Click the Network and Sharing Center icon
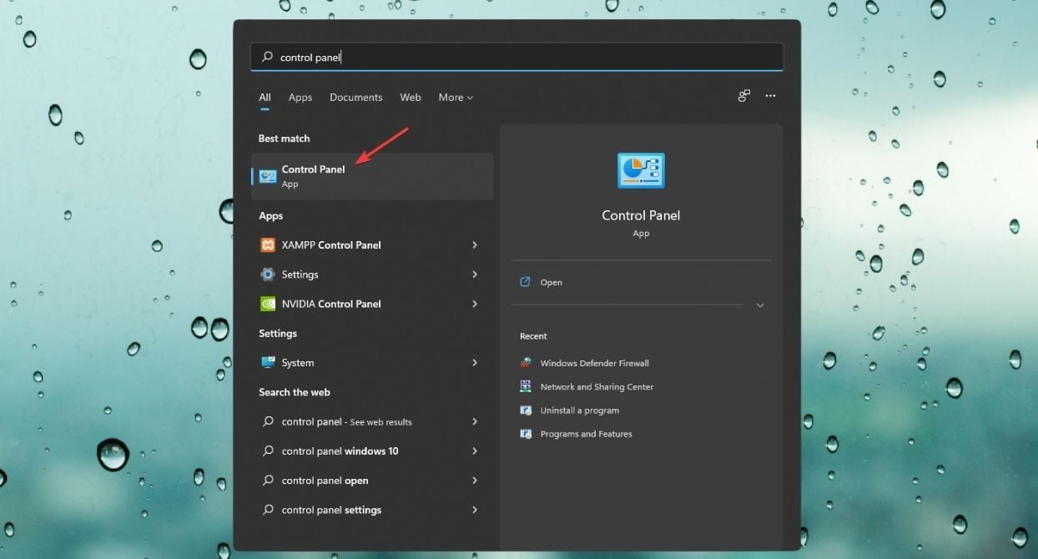 (526, 386)
